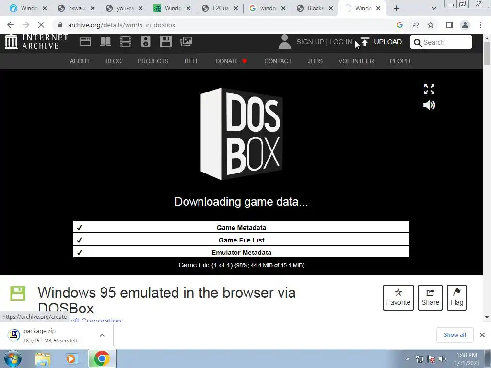Close the skwal tab
Screen dimensions: 491x368
[x=93, y=8]
